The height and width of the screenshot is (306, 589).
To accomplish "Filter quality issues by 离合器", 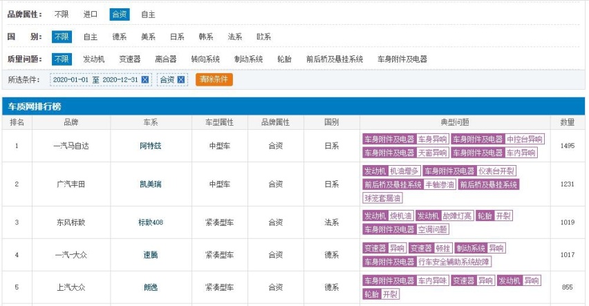I will pyautogui.click(x=166, y=59).
